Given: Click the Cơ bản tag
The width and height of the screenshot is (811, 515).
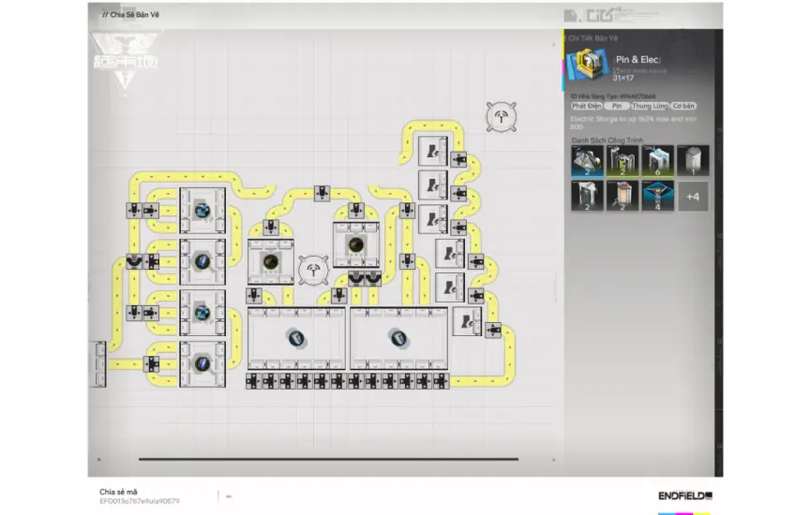Looking at the screenshot, I should click(683, 106).
